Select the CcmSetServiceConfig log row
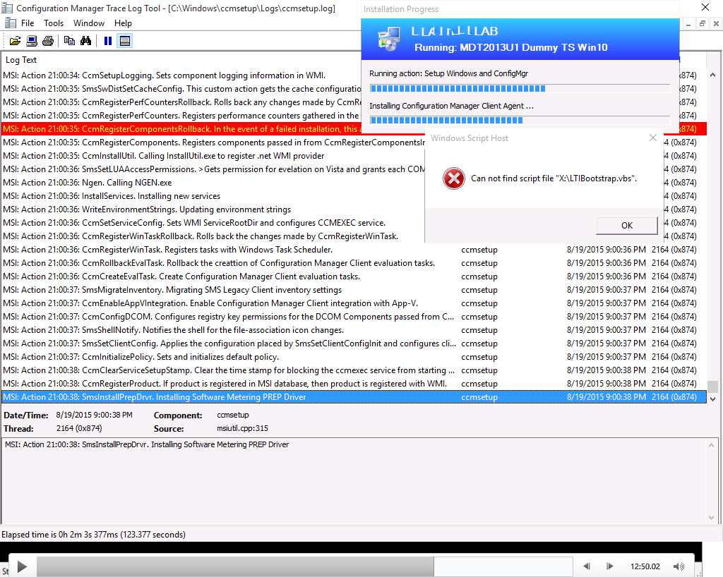The image size is (723, 577). pyautogui.click(x=354, y=223)
